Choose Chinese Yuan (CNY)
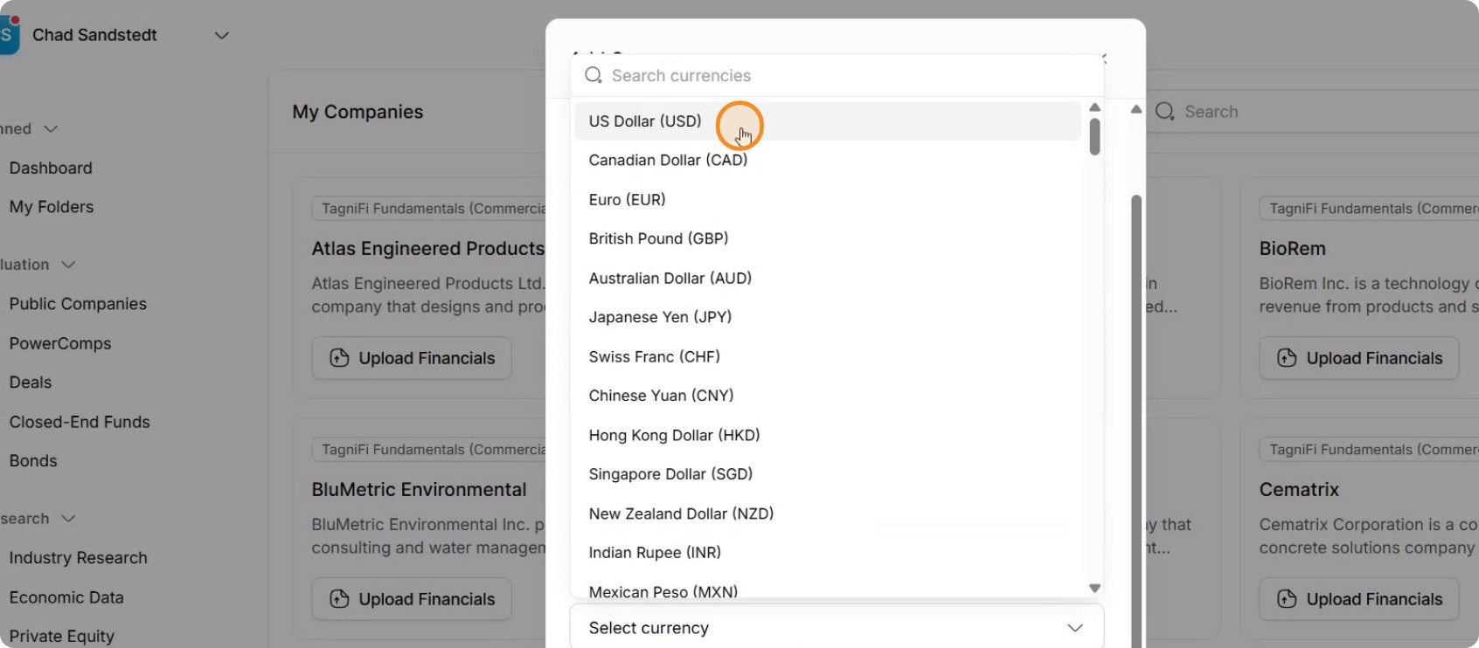The height and width of the screenshot is (648, 1479). (x=828, y=396)
